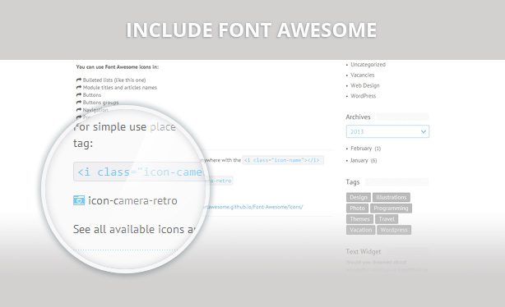Select the Illustrations tag
The width and height of the screenshot is (505, 307).
(x=391, y=197)
